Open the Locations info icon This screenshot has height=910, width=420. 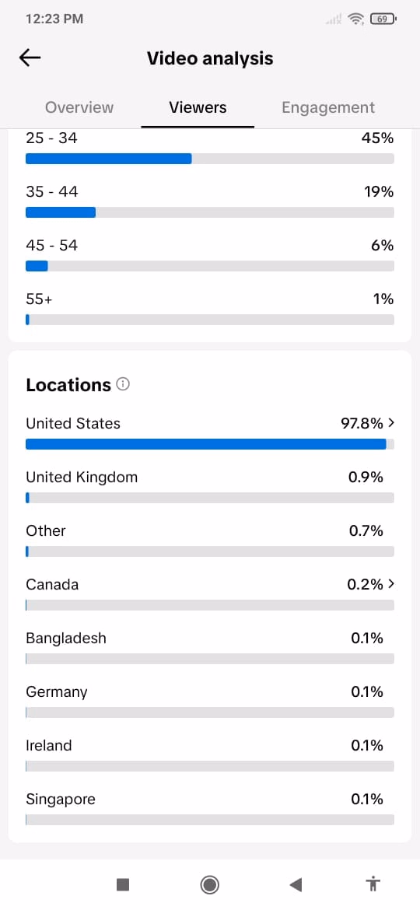coord(123,384)
